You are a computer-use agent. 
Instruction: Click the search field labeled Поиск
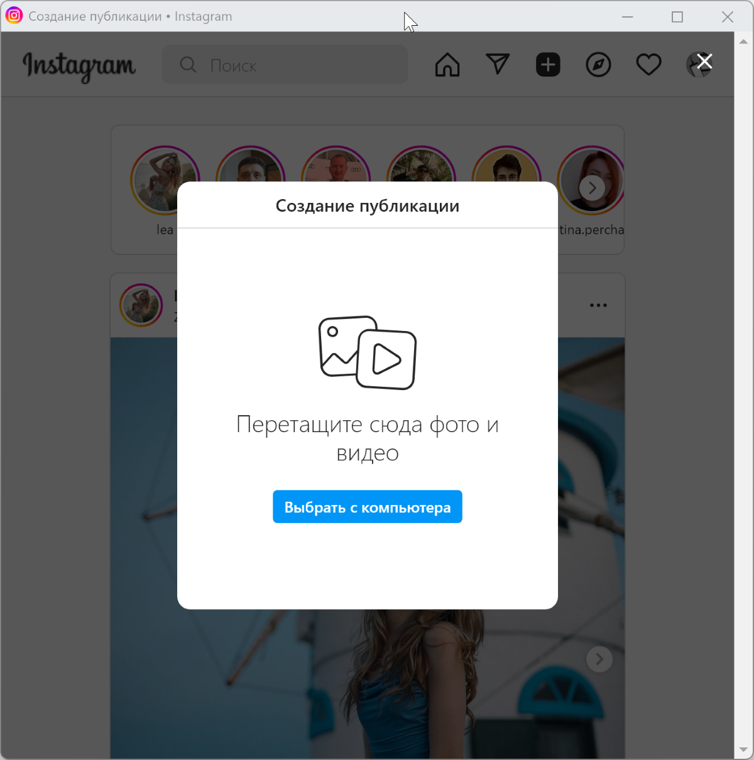[285, 65]
